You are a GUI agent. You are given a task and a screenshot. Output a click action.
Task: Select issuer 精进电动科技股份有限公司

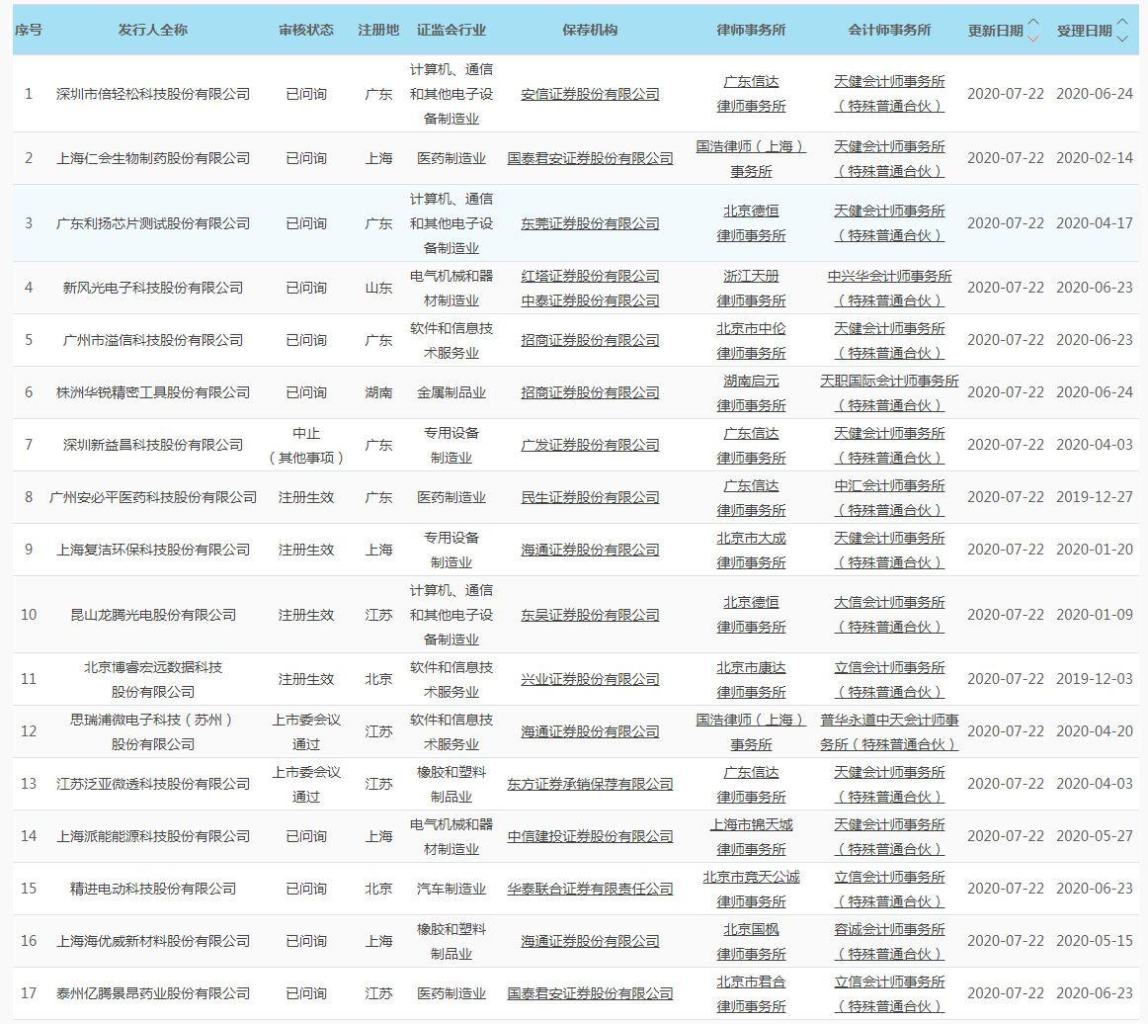153,889
